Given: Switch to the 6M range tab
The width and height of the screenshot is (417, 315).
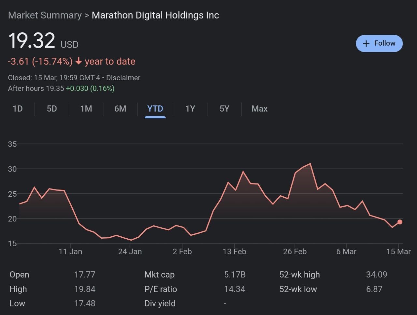Looking at the screenshot, I should pos(120,109).
